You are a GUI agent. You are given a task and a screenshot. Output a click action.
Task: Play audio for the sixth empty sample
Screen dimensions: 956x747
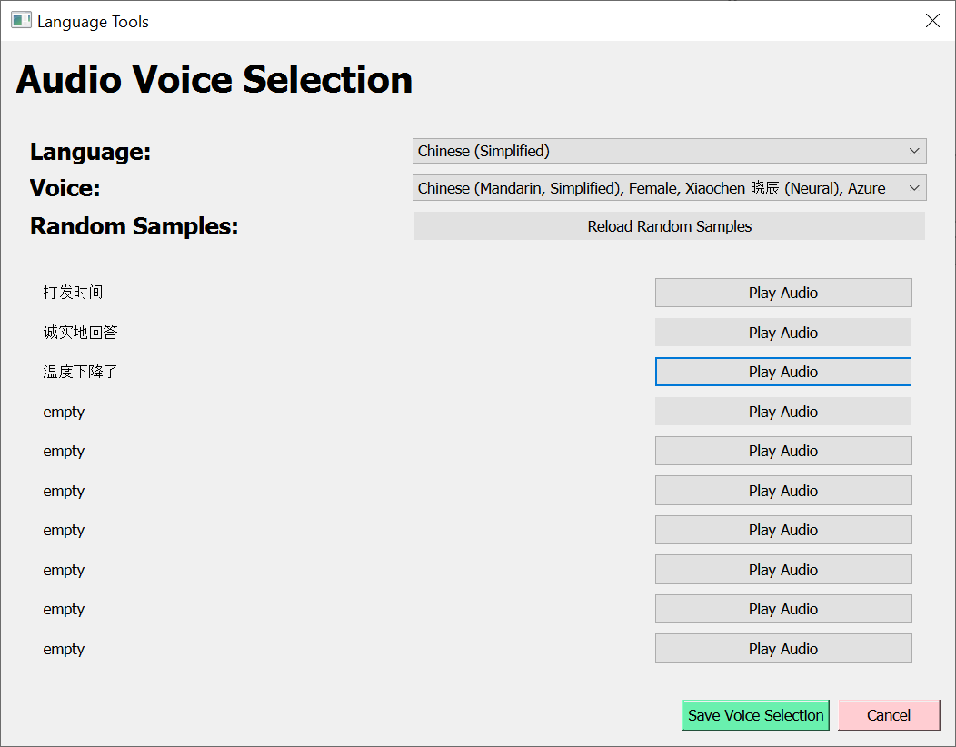coord(782,609)
